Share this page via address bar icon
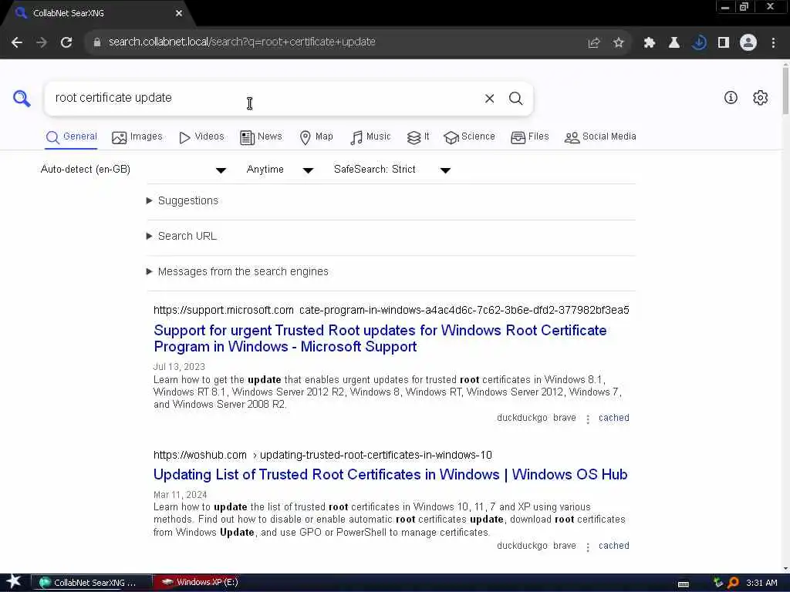This screenshot has height=592, width=790. pyautogui.click(x=594, y=43)
